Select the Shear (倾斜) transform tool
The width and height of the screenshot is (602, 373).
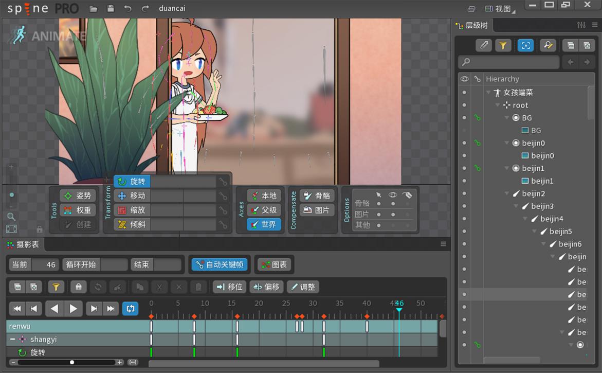click(x=132, y=225)
